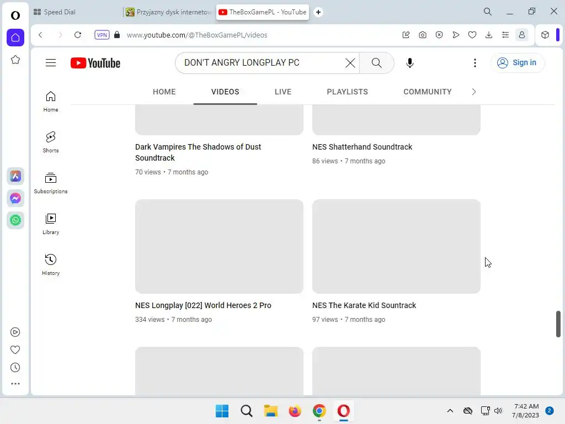Launch Firefox from taskbar
Viewport: 565px width, 424px height.
pyautogui.click(x=295, y=411)
